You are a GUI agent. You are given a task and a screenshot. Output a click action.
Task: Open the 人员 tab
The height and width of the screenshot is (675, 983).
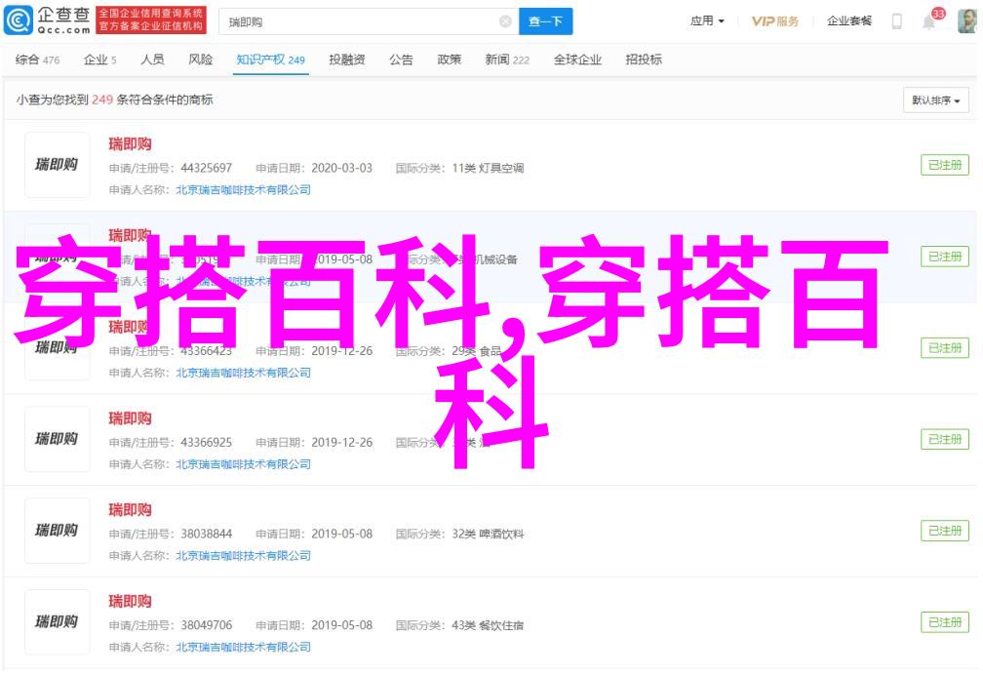click(152, 60)
